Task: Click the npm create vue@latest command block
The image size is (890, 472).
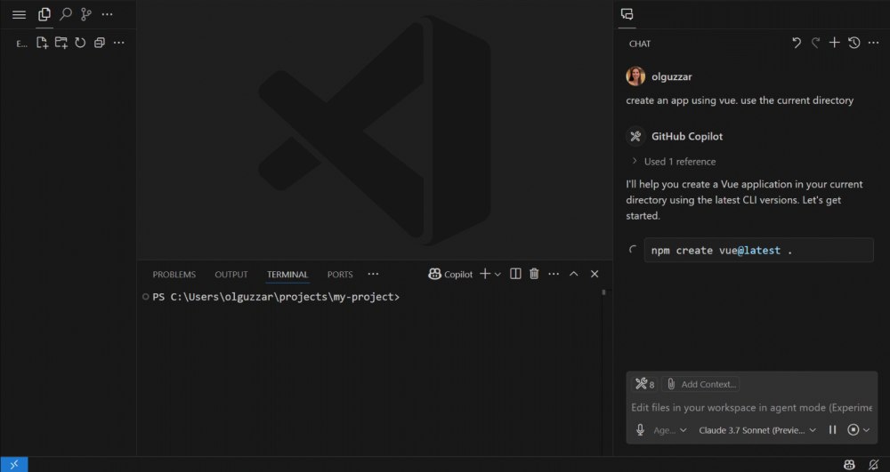Action: (x=758, y=250)
